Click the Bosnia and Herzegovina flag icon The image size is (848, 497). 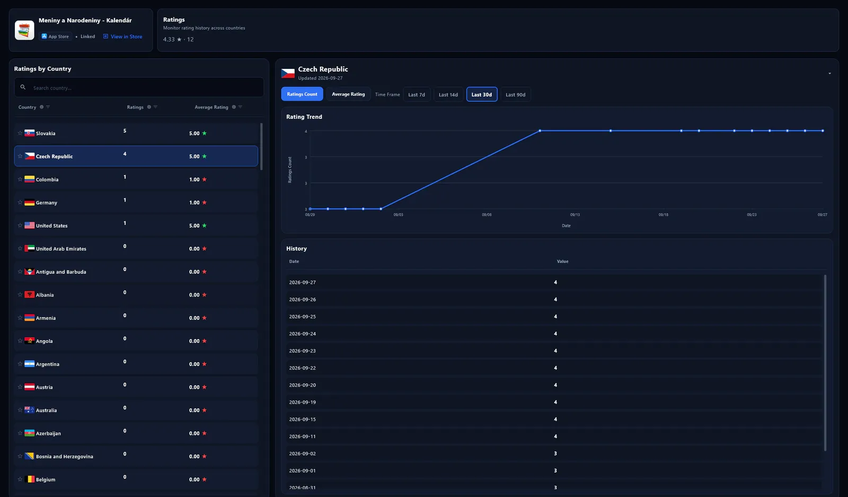30,456
